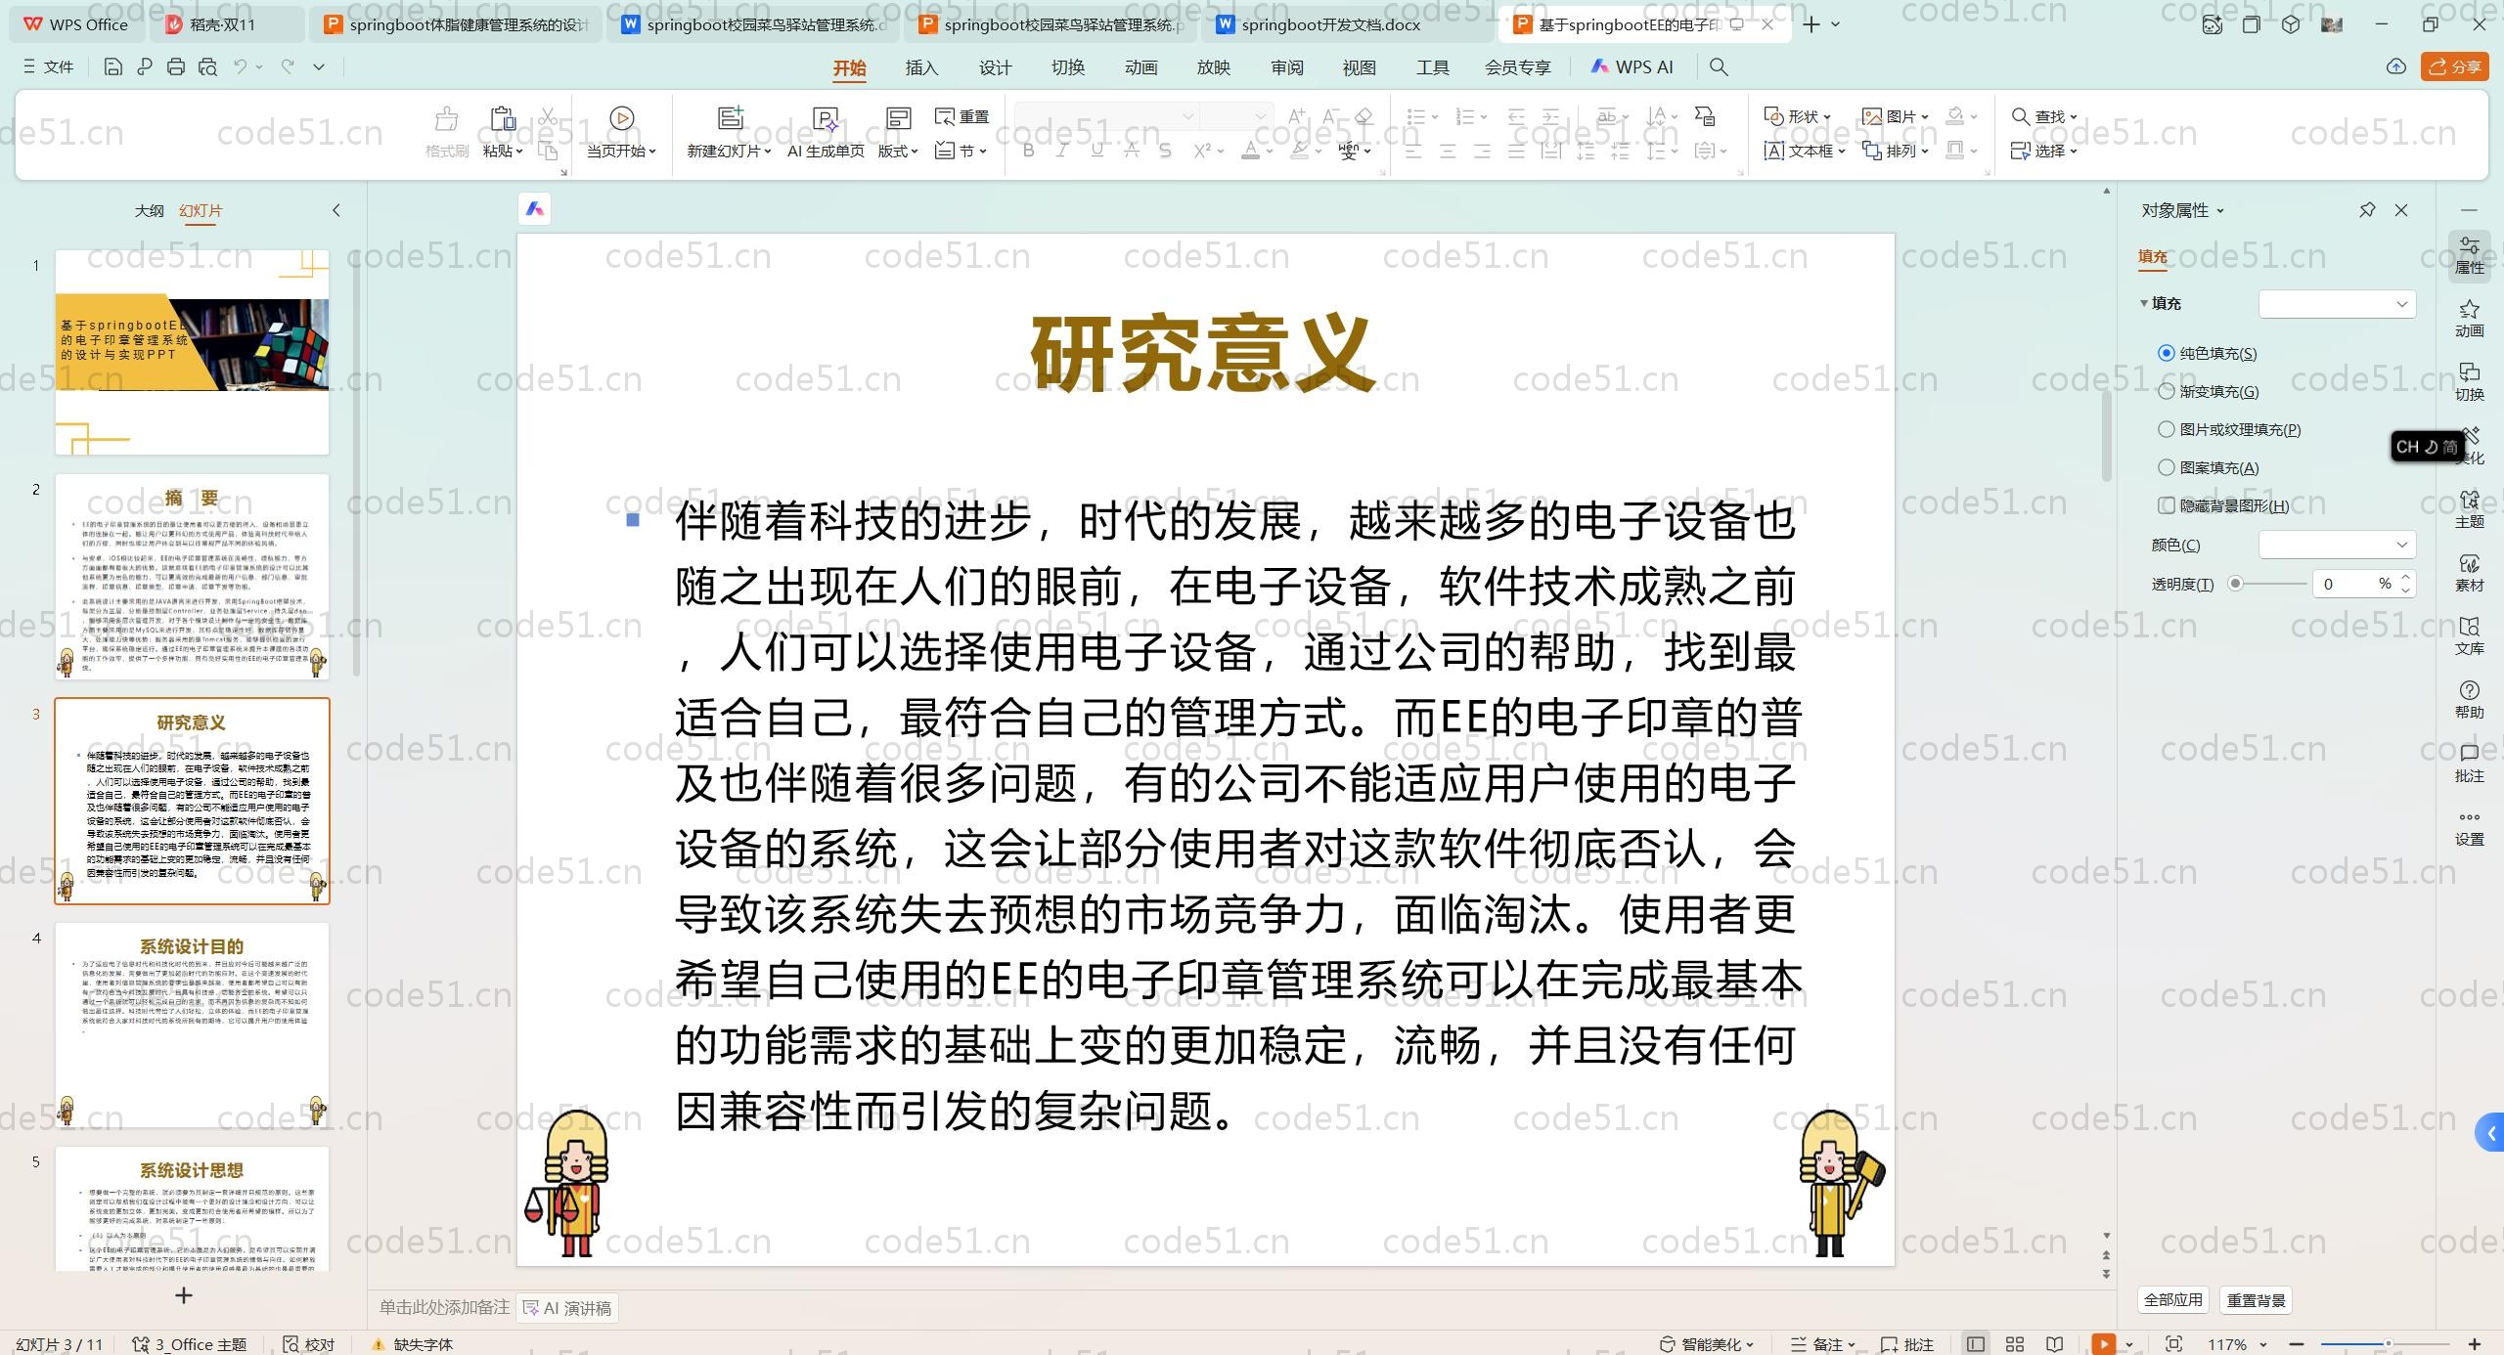Viewport: 2504px width, 1355px height.
Task: Select Picture or Texture Fill option
Action: click(2167, 429)
